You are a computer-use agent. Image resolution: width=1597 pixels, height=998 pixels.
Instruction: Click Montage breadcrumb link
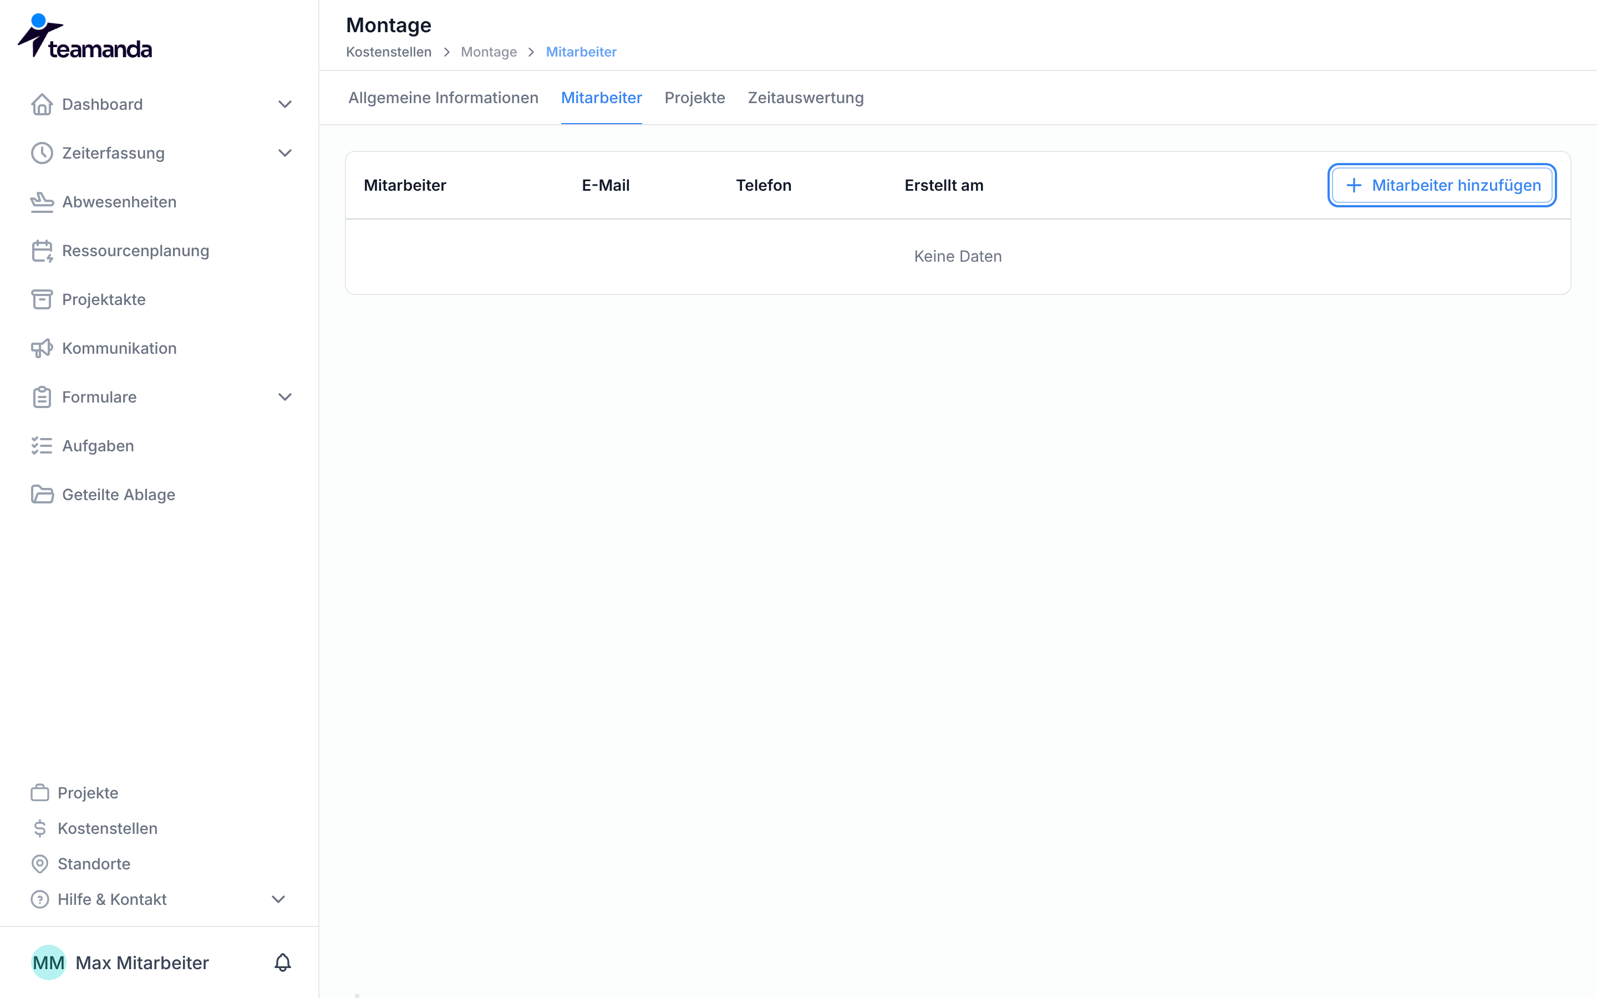click(x=489, y=52)
